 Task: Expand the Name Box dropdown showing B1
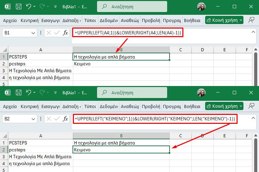[x=33, y=33]
